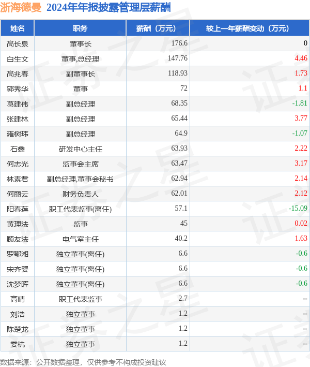
Task: Click the 副总经理,董事会秘书 position cell
Action: click(81, 179)
